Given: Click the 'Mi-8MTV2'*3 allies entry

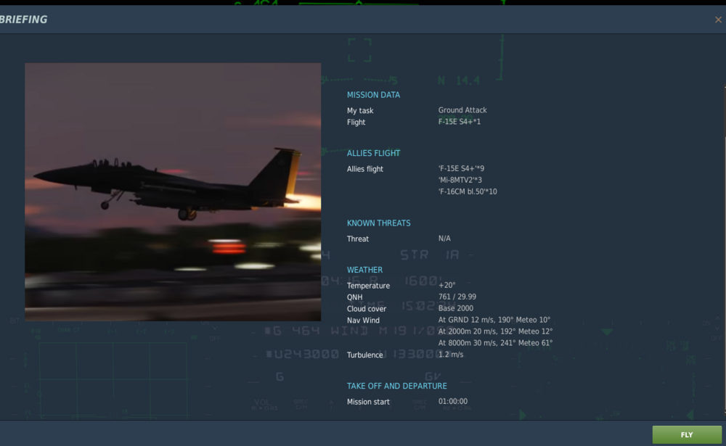Looking at the screenshot, I should (x=460, y=180).
